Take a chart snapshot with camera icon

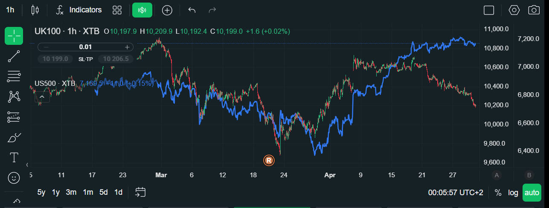point(534,10)
